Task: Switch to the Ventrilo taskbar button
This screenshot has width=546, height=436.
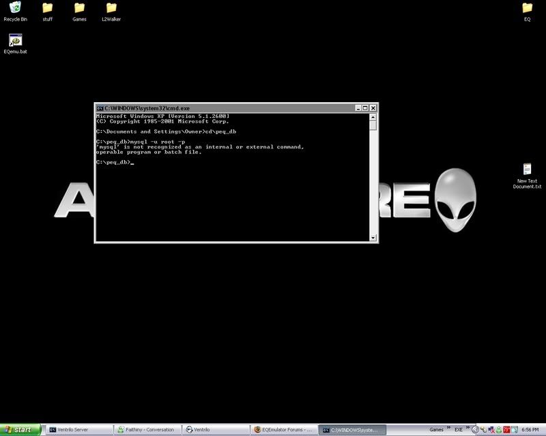Action: pyautogui.click(x=216, y=430)
